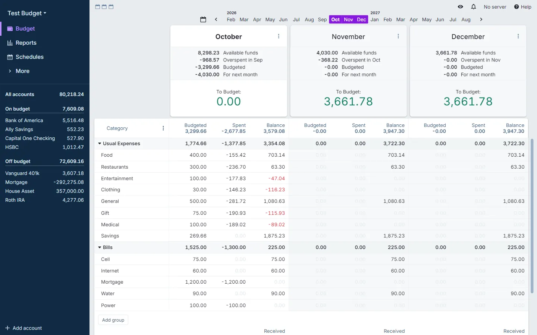This screenshot has height=335, width=537.
Task: Click the budget table vertical scrollbar
Action: [532, 216]
